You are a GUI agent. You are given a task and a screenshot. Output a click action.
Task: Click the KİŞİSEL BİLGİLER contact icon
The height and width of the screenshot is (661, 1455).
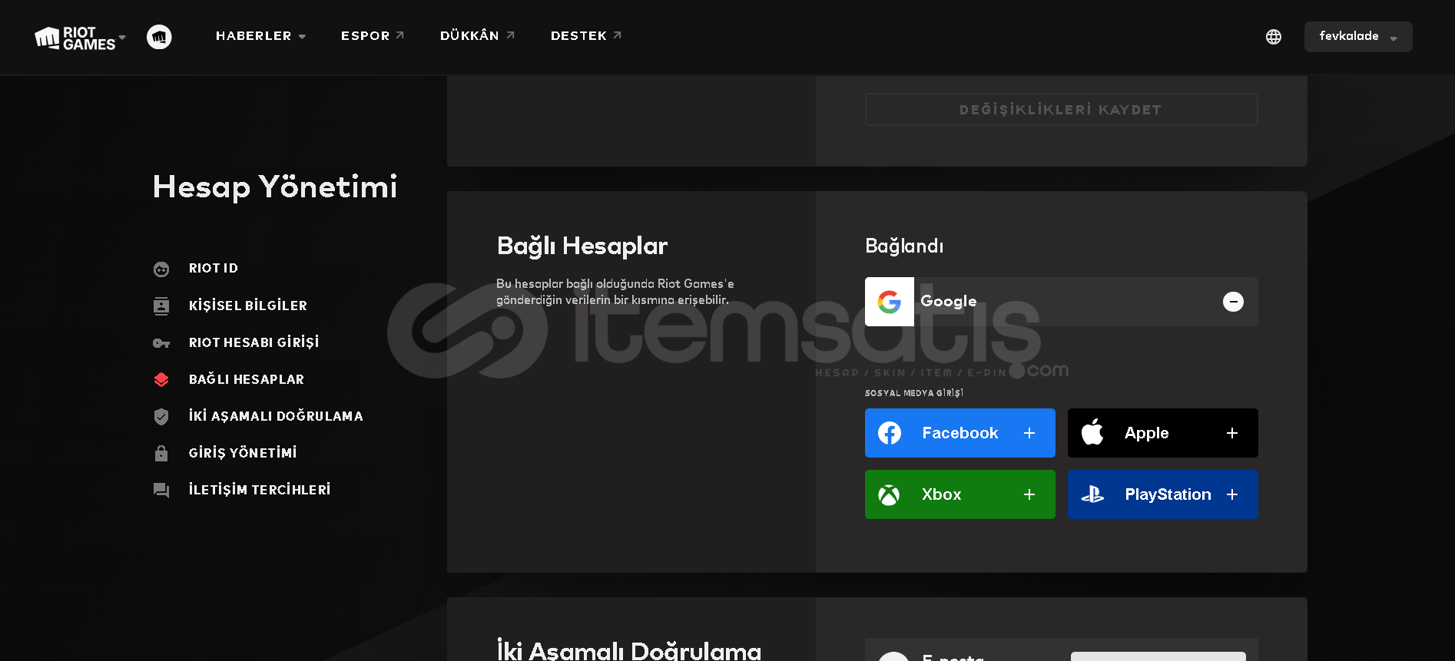[x=161, y=306]
